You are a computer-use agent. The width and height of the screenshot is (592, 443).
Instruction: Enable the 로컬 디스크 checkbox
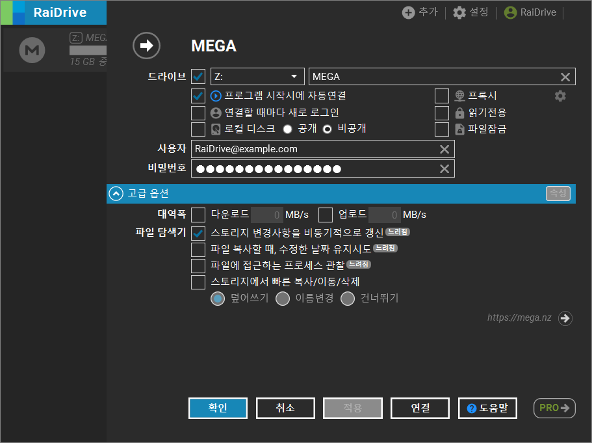[x=198, y=129]
